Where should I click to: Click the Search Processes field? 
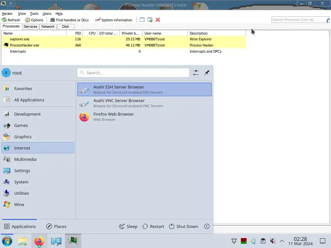coord(299,20)
